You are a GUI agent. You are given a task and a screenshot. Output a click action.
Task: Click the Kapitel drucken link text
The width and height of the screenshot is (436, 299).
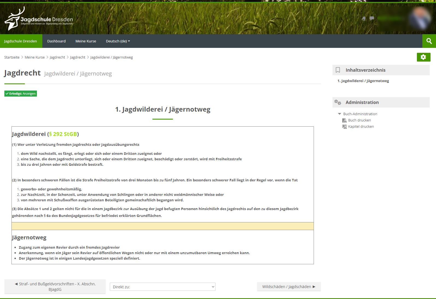[x=361, y=126]
